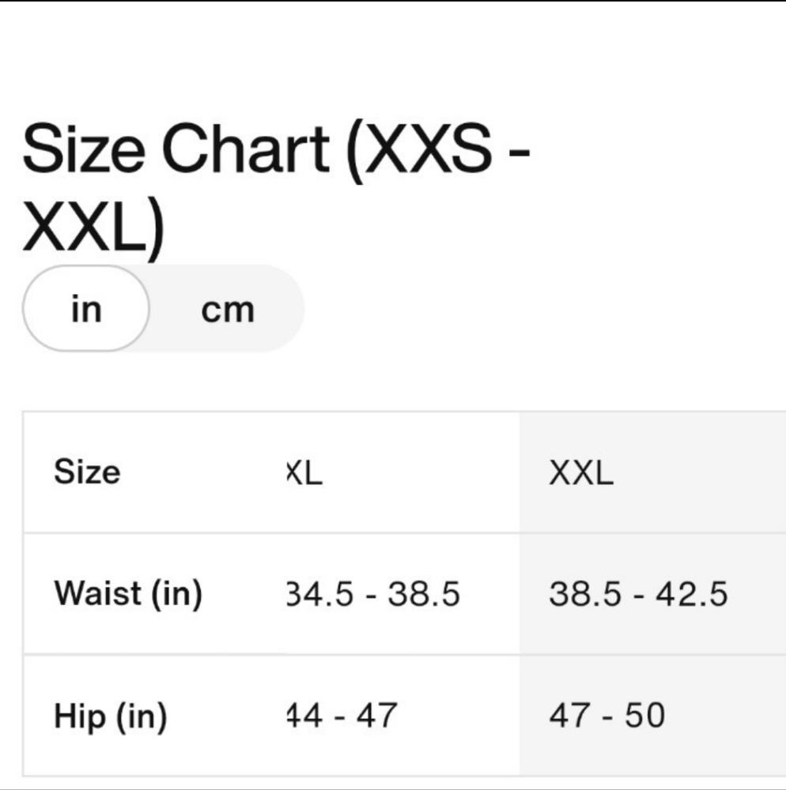Click the XXL waist value 38.5 - 42.5
The image size is (786, 790).
(x=638, y=593)
